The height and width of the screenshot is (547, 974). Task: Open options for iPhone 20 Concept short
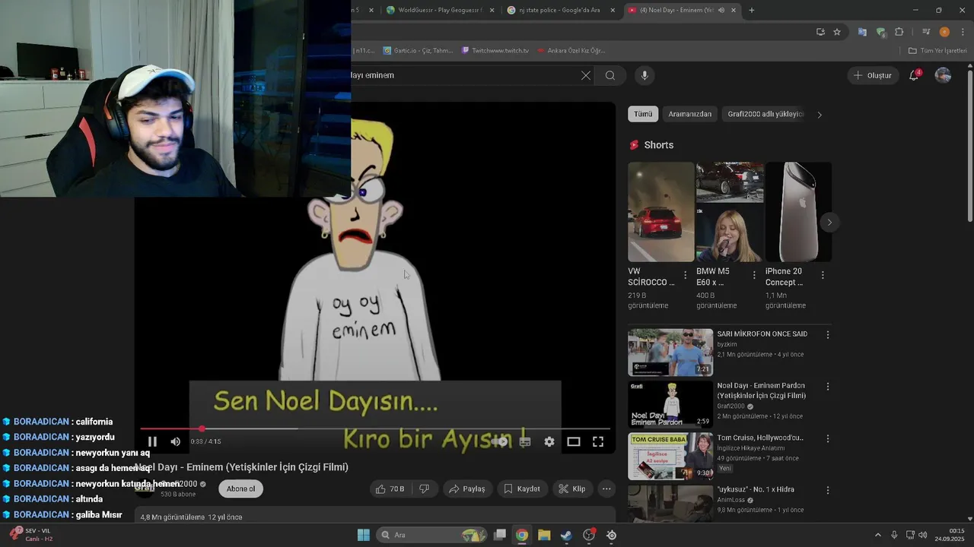823,275
